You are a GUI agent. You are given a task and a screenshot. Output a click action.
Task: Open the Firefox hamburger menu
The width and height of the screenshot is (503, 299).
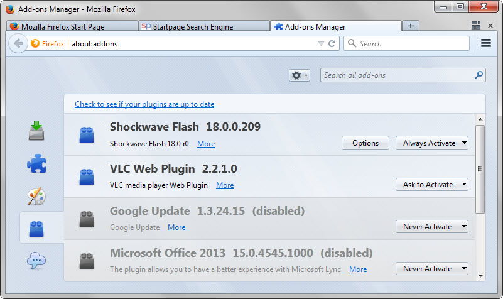(x=486, y=43)
